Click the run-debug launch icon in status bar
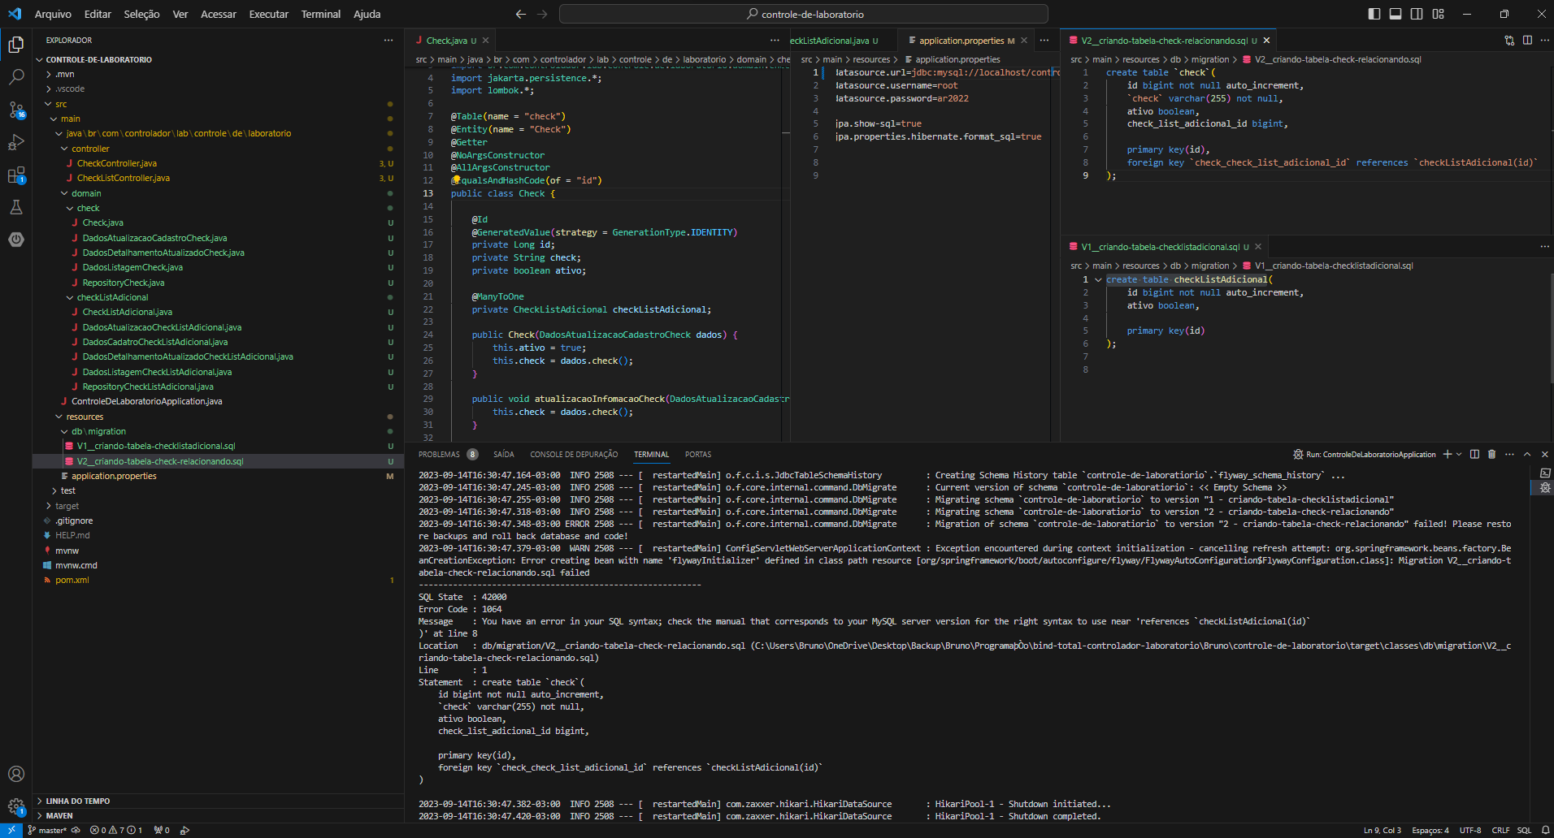 [184, 830]
